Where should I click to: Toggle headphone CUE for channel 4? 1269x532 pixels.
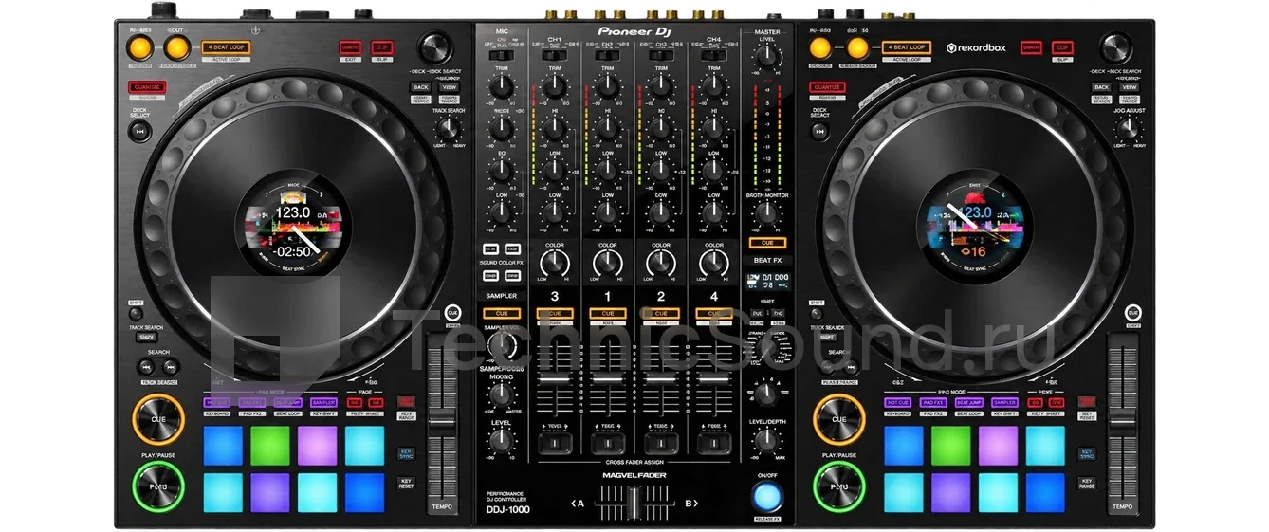coord(713,313)
